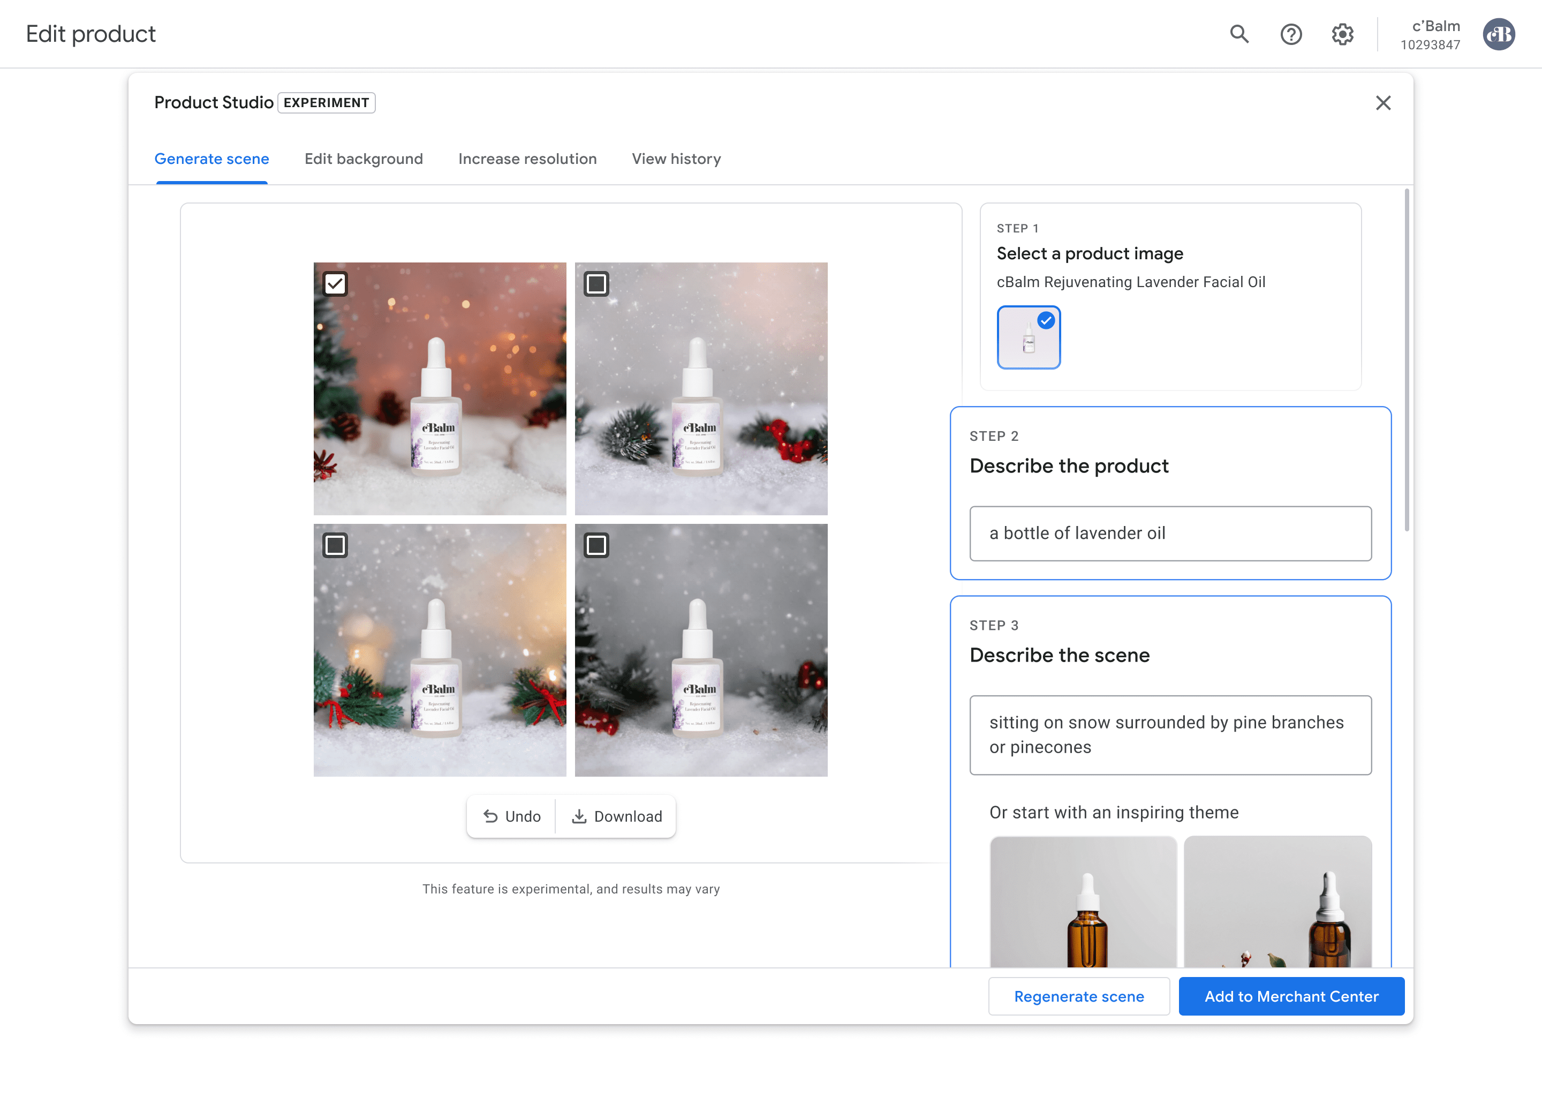
Task: Switch to the View history tab
Action: coord(676,159)
